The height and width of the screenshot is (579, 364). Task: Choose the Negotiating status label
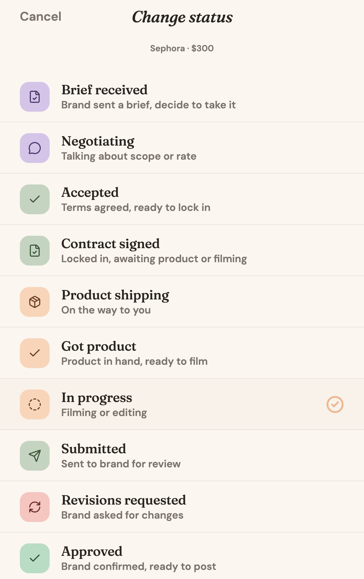98,141
